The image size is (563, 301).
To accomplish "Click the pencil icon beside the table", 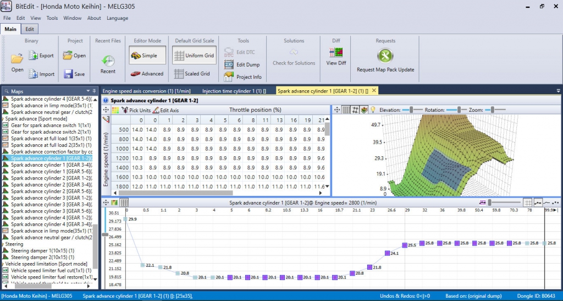I will (106, 119).
